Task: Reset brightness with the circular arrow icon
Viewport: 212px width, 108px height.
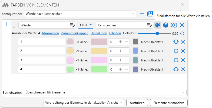Action: click(182, 34)
